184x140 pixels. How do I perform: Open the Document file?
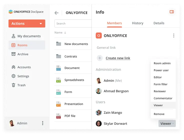[73, 68]
